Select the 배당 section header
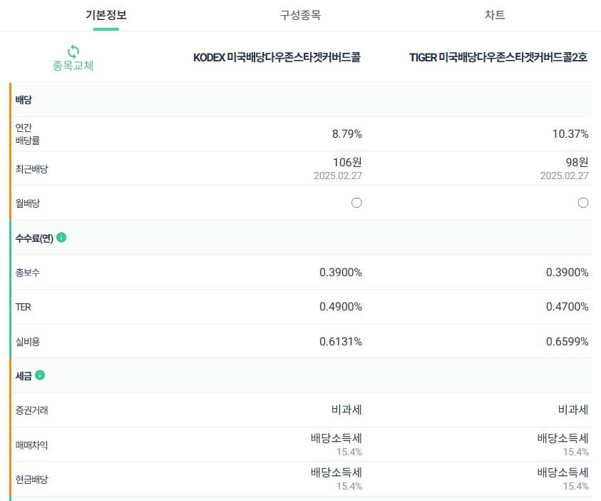Screen dimensions: 601x501 click(24, 100)
